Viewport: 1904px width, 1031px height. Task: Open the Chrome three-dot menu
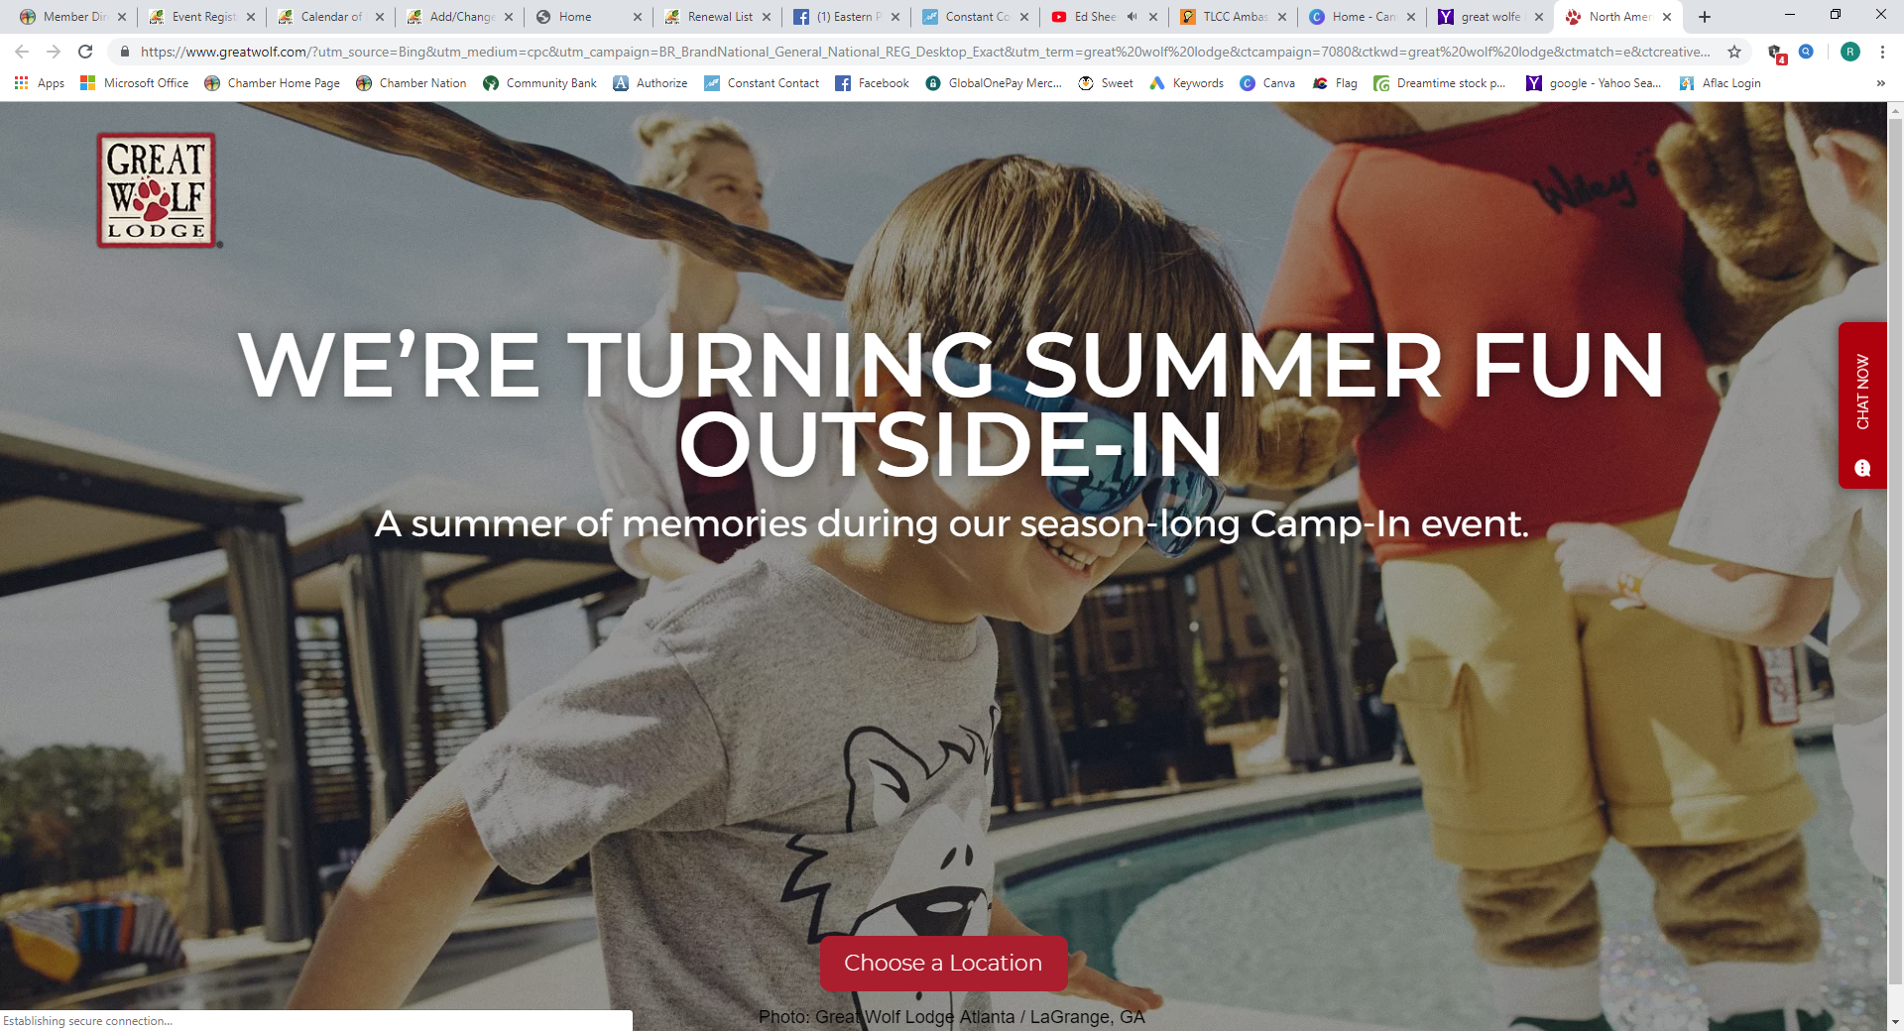1882,52
